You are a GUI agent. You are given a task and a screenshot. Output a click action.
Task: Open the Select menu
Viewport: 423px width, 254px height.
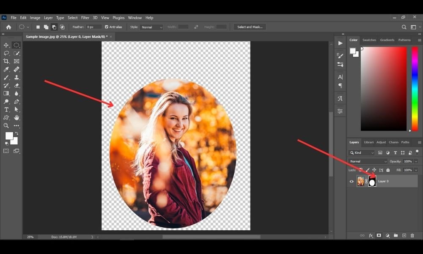[73, 18]
